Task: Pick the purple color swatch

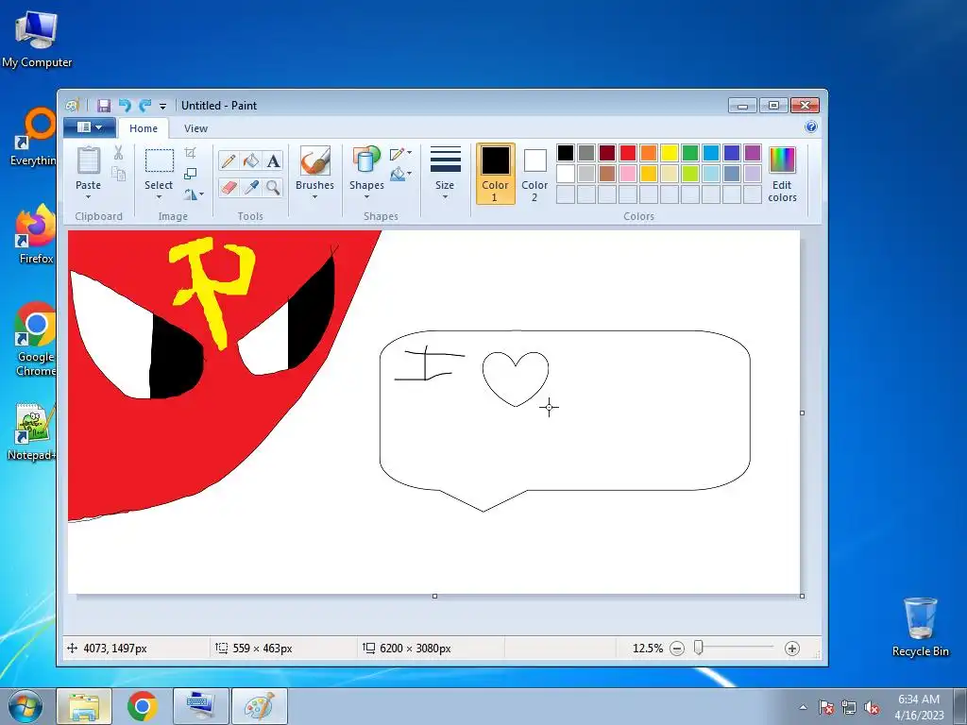Action: tap(753, 152)
